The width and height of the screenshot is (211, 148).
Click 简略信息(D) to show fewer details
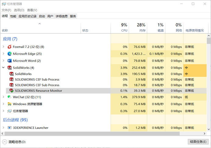(x=17, y=142)
